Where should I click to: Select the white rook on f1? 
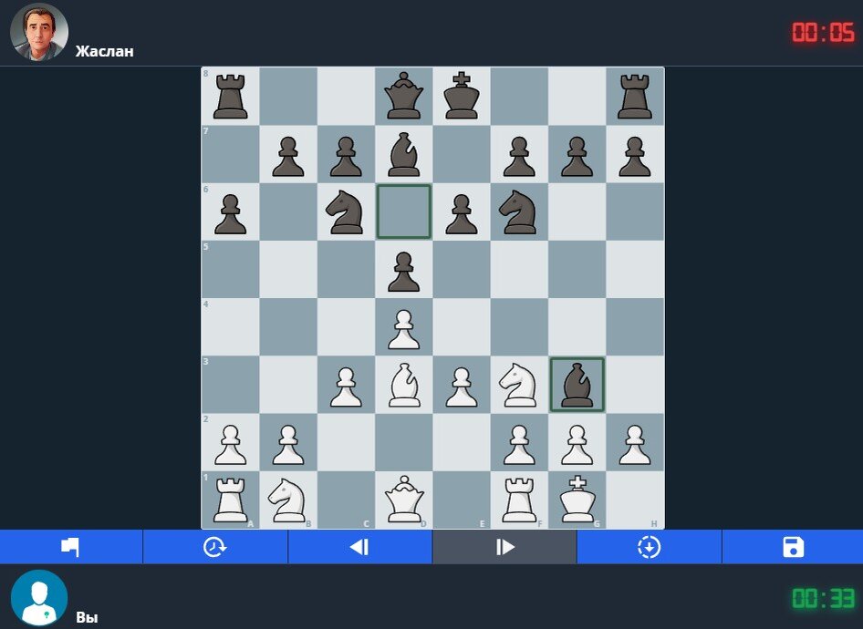519,500
